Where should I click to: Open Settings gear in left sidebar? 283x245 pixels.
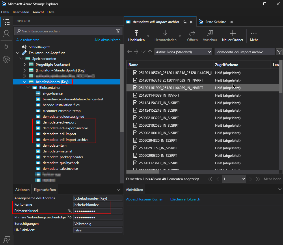point(6,60)
